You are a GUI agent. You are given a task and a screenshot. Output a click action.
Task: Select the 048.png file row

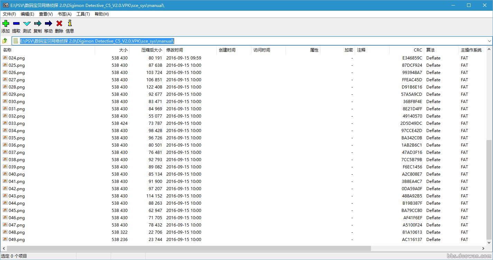[x=17, y=232]
